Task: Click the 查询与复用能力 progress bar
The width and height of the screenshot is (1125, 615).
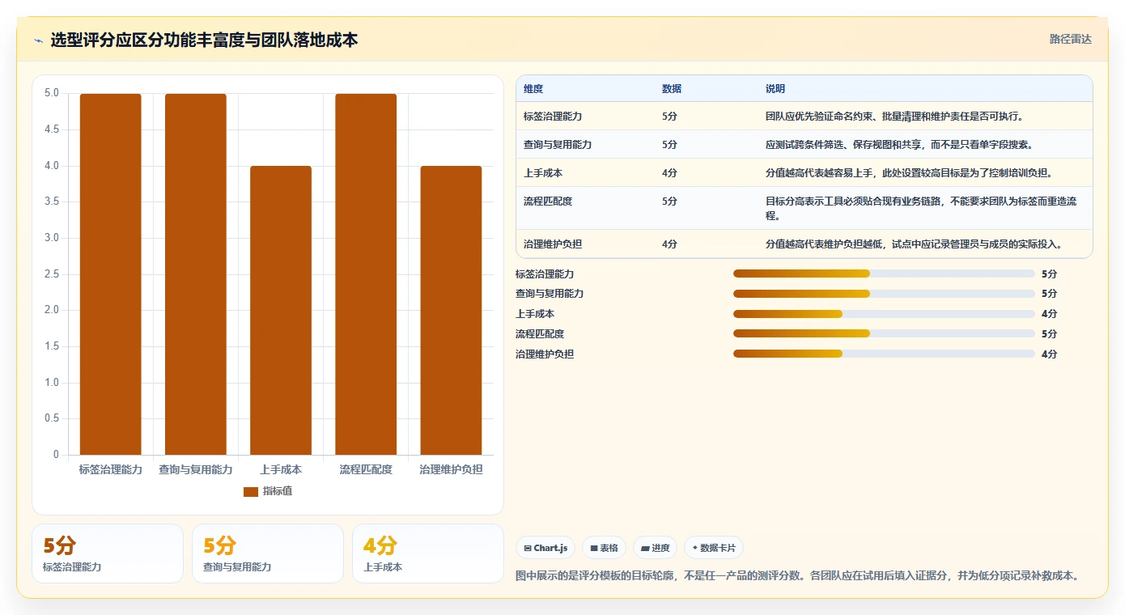Action: [884, 294]
